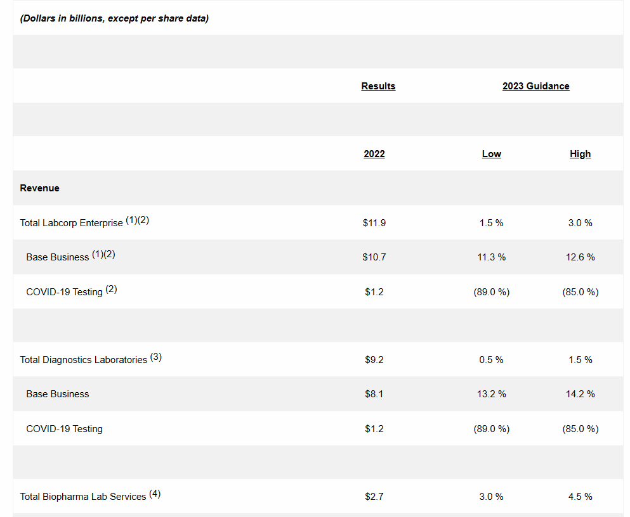Click the underlined "Results" column header
Screen dimensions: 630x517
(x=378, y=86)
